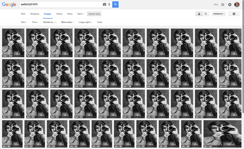Viewport: 244px width, 149px height.
Task: Start voice search with microphone icon
Action: coord(109,4)
